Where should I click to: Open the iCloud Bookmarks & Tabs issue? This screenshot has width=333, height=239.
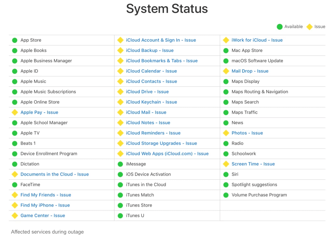(162, 61)
